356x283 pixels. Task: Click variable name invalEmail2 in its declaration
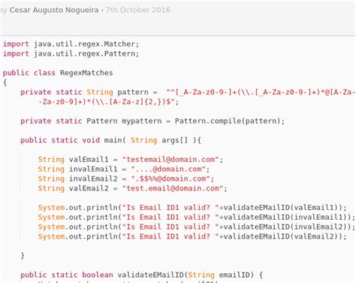93,178
